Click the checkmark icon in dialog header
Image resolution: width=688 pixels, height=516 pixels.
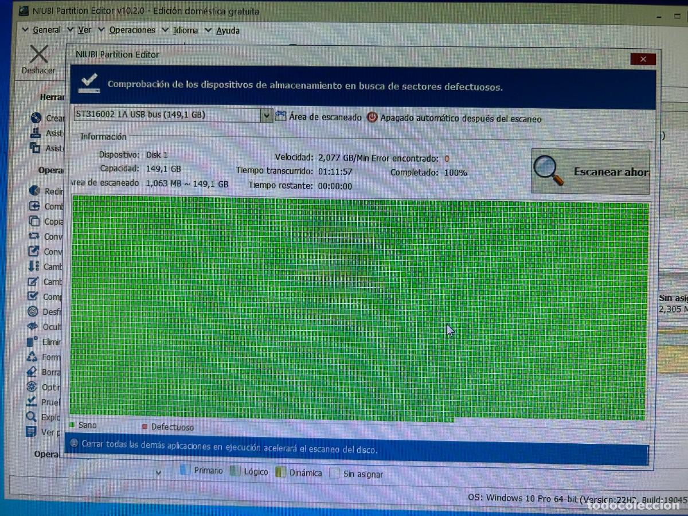point(89,83)
